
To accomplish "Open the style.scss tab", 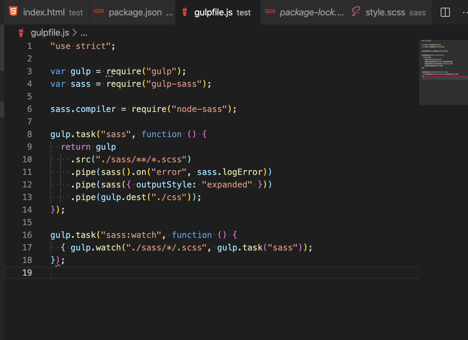I will pyautogui.click(x=385, y=13).
